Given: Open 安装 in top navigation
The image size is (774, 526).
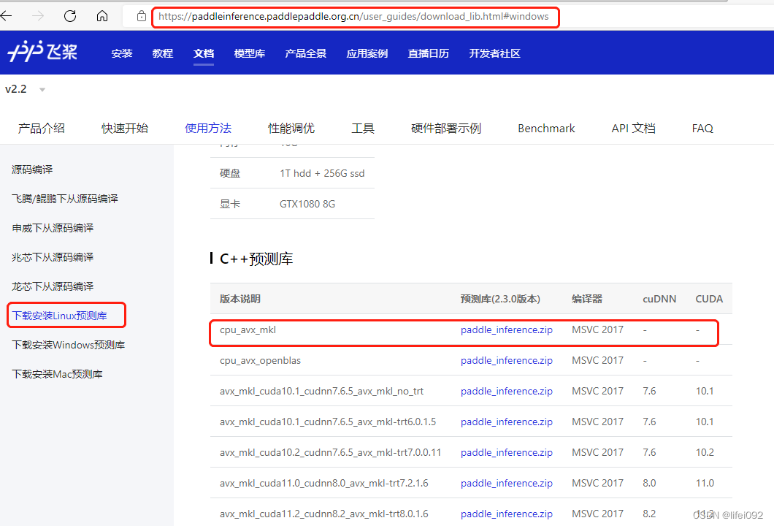Looking at the screenshot, I should point(122,53).
